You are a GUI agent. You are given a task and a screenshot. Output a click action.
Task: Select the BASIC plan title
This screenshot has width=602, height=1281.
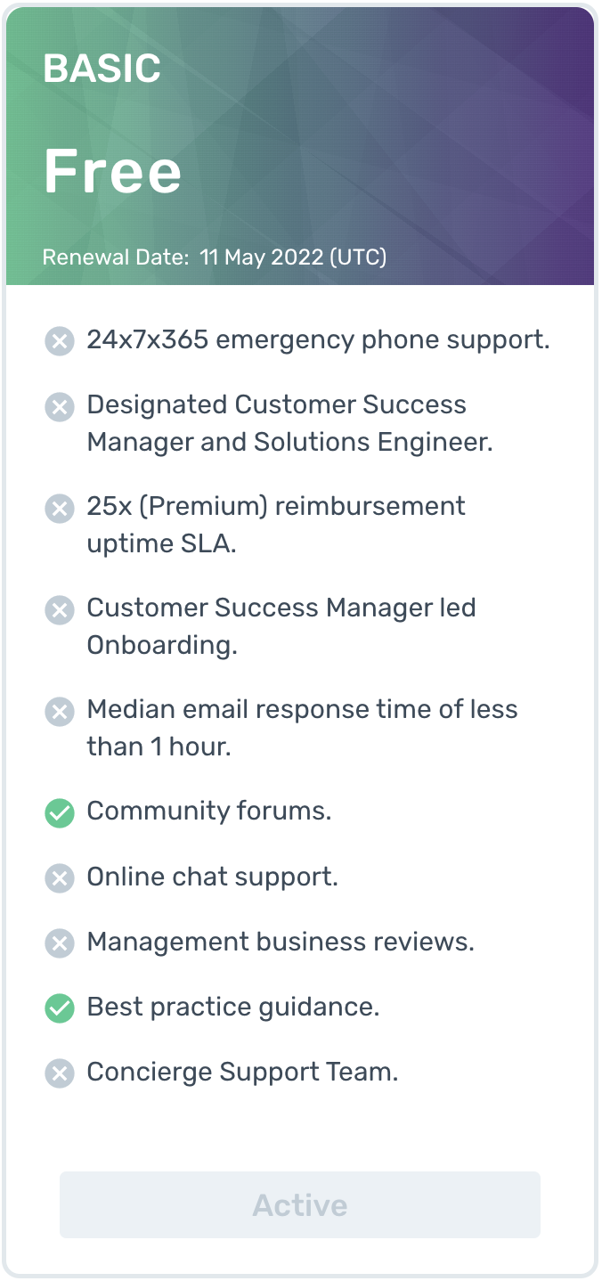click(x=102, y=69)
